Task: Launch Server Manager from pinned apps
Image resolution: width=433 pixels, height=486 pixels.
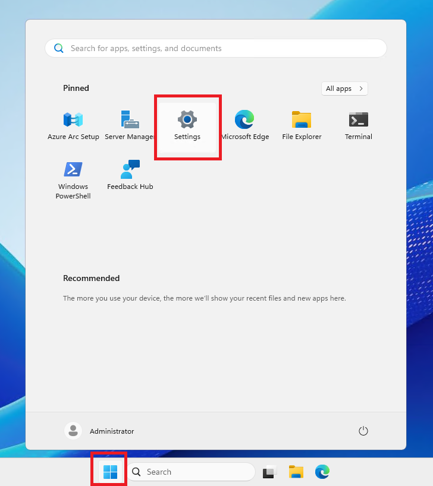Action: (x=130, y=126)
